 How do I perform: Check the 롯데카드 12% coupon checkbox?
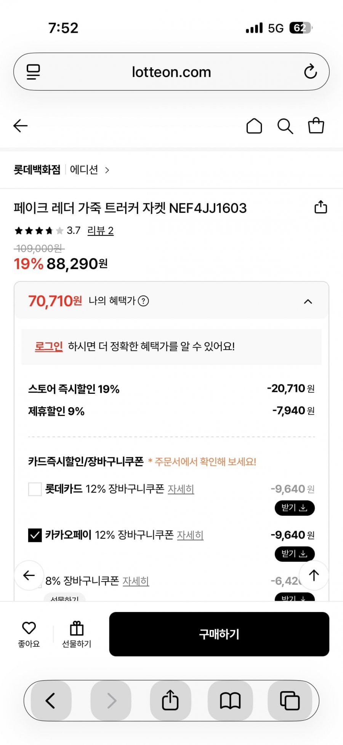pos(35,489)
